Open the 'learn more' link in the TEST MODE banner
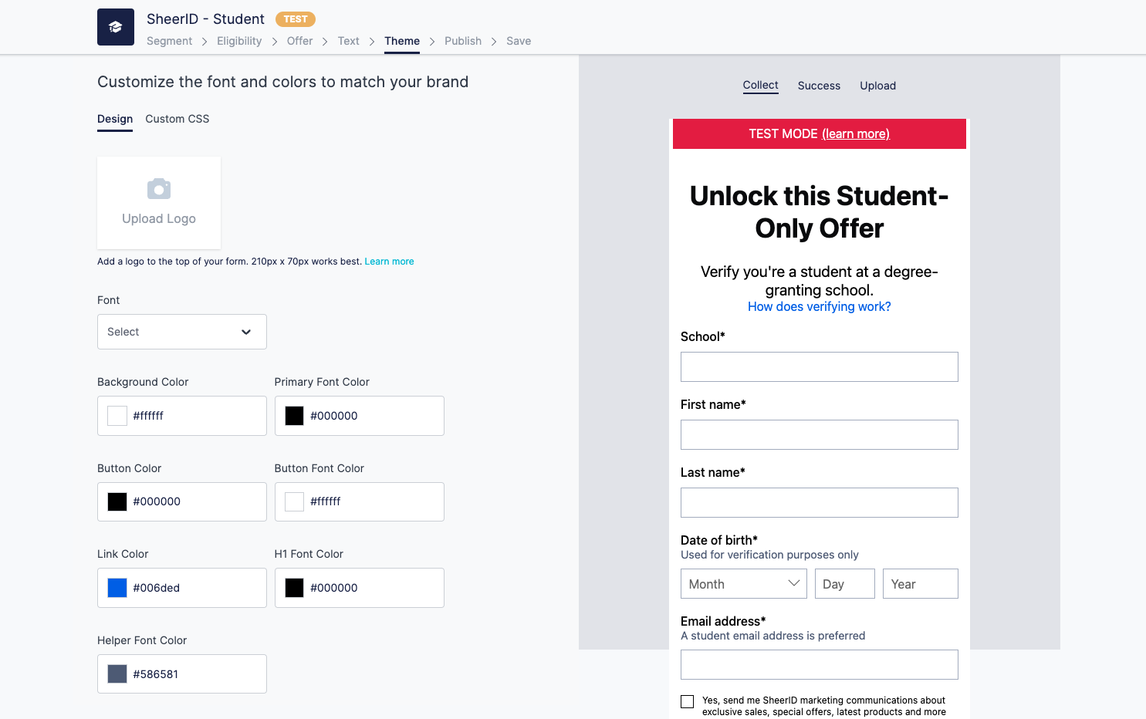Image resolution: width=1146 pixels, height=719 pixels. [856, 133]
